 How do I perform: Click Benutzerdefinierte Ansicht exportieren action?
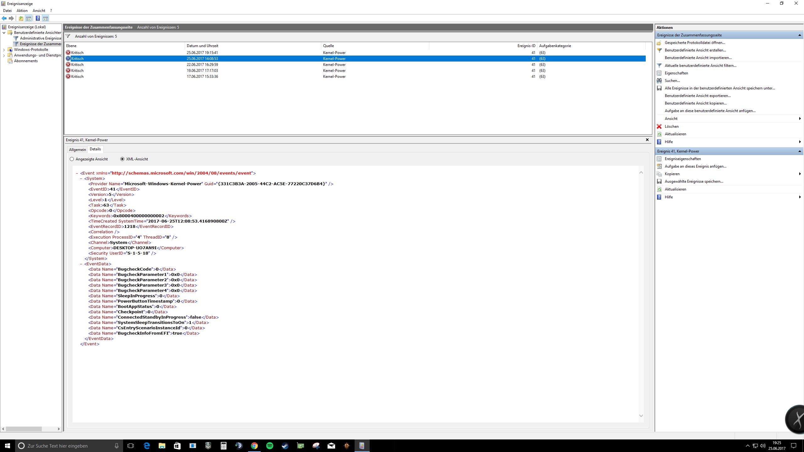698,96
